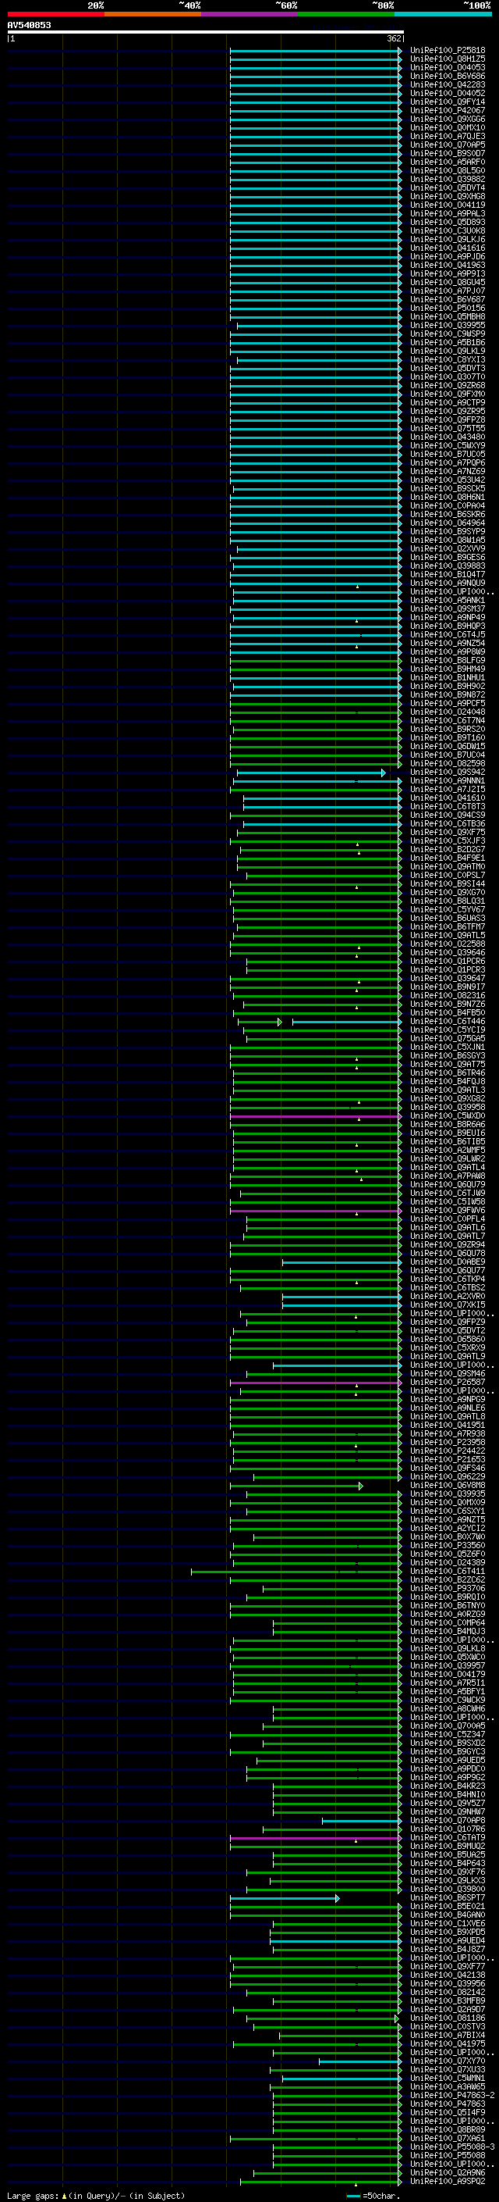Click the magenta bar for UniRef100_P26587
This screenshot has width=499, height=2202.
[316, 1383]
